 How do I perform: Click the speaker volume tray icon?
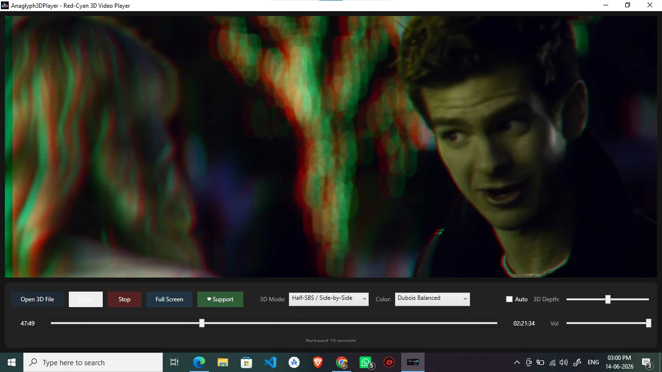coord(563,362)
